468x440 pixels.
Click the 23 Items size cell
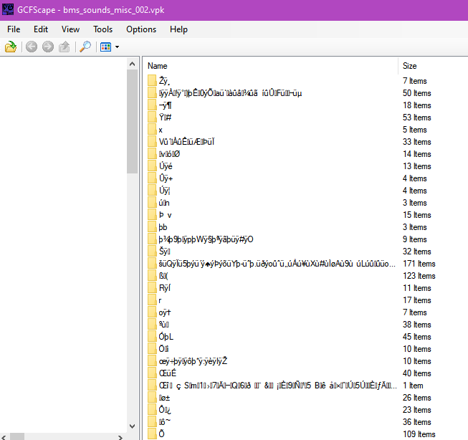pyautogui.click(x=417, y=410)
